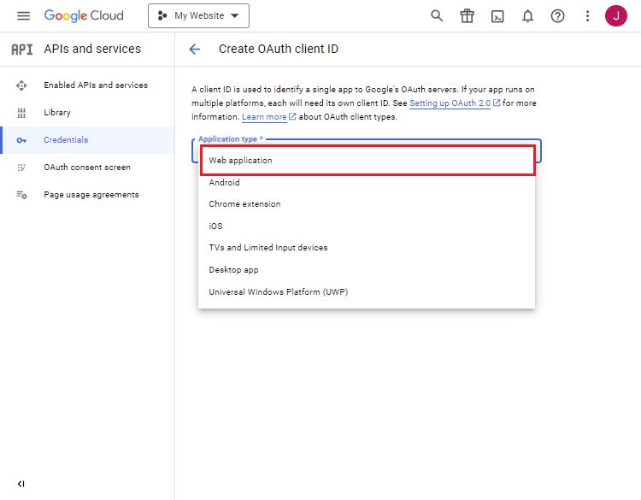Screen dimensions: 641x500
Task: Open the help question mark icon
Action: click(x=557, y=16)
